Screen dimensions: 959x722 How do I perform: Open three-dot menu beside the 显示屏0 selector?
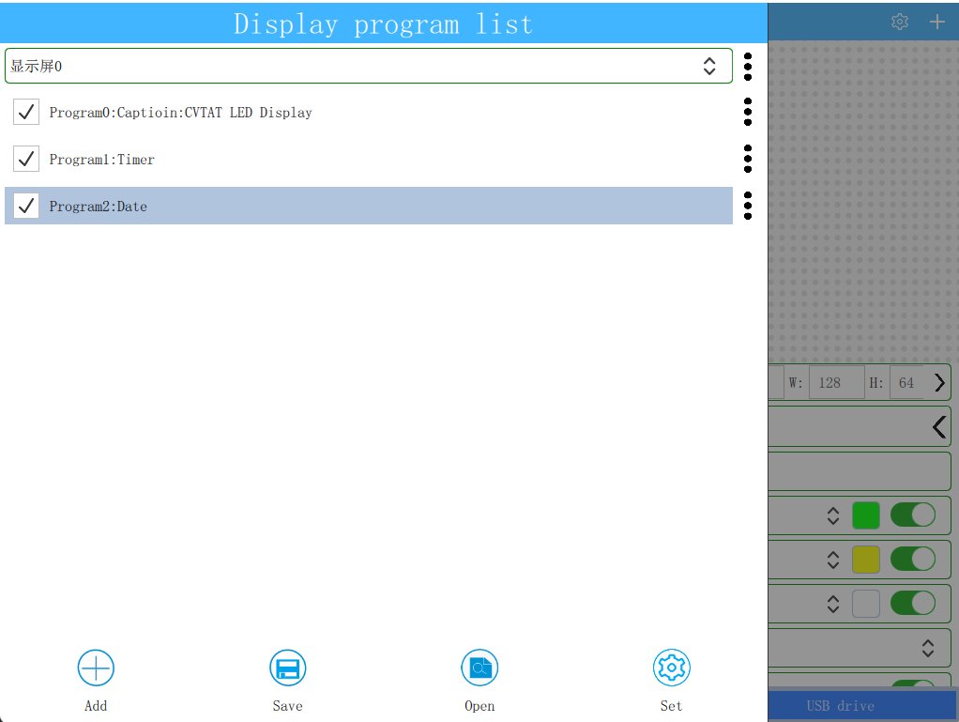coord(747,67)
